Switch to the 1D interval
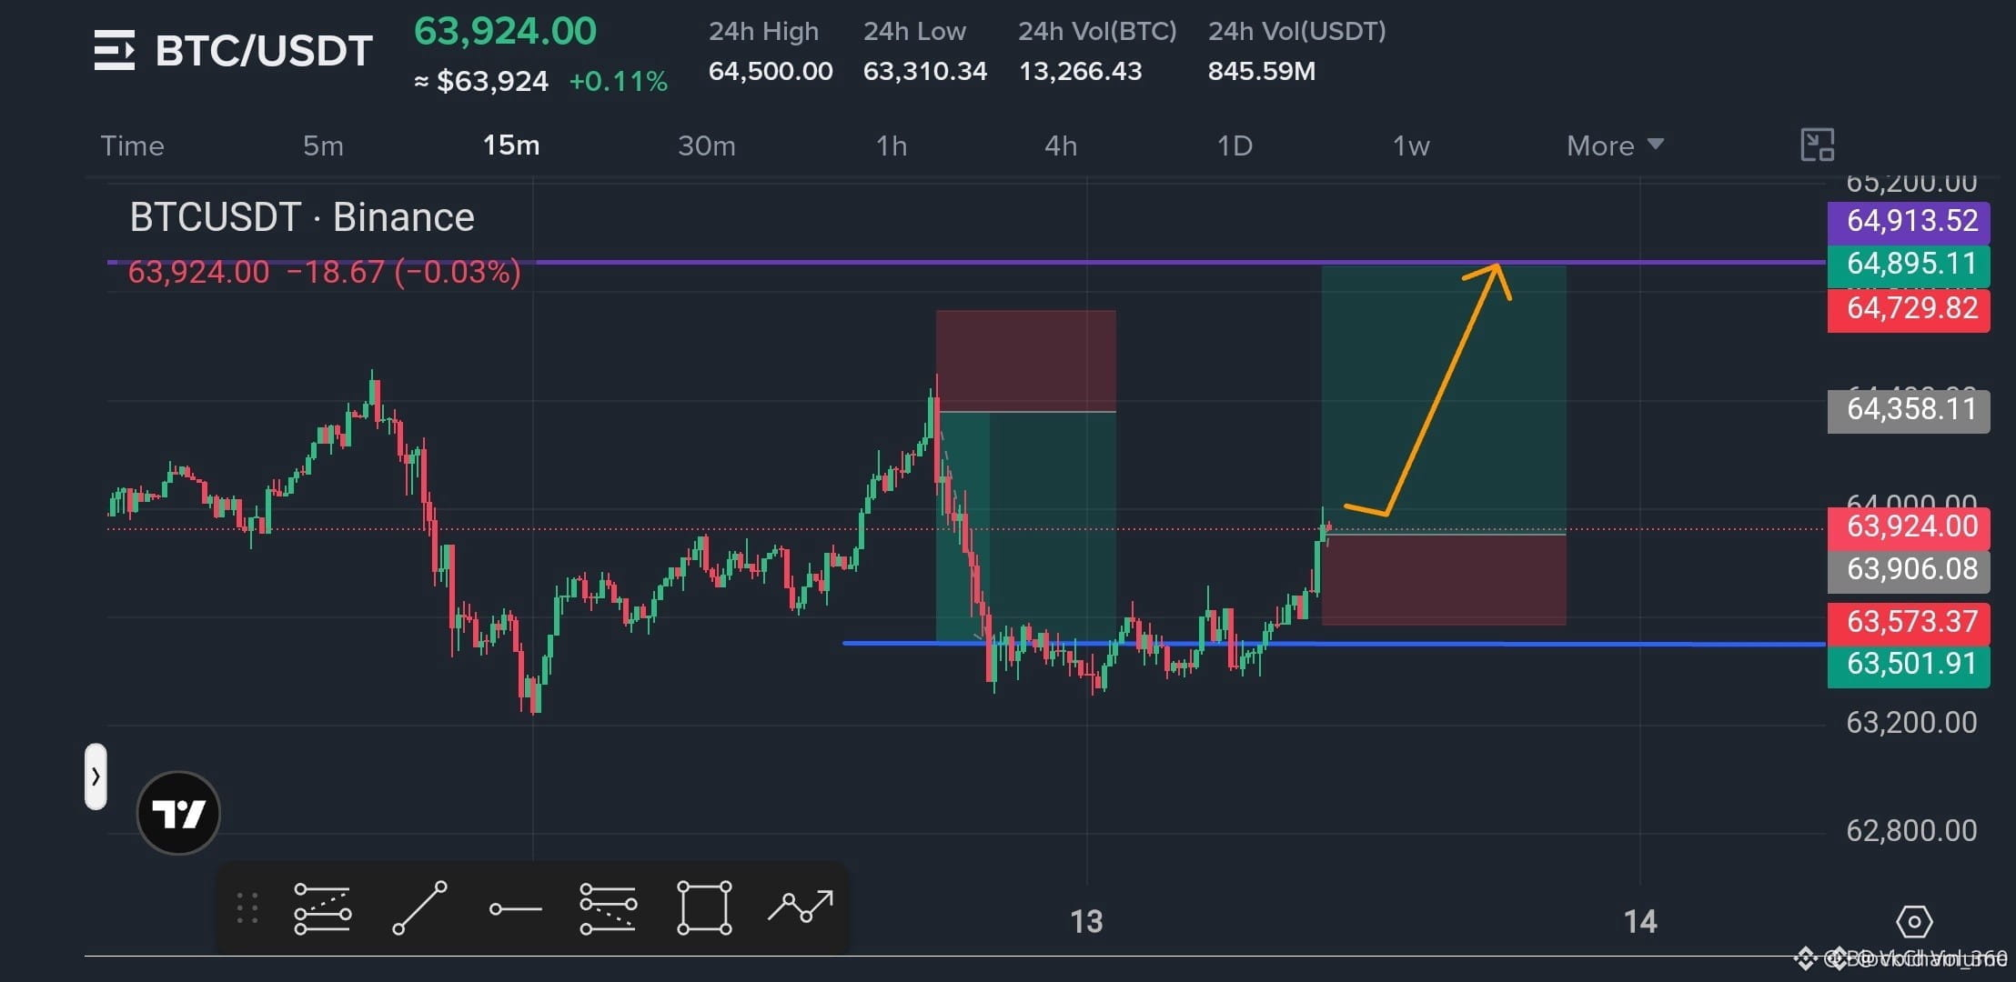The height and width of the screenshot is (982, 2016). pyautogui.click(x=1235, y=145)
